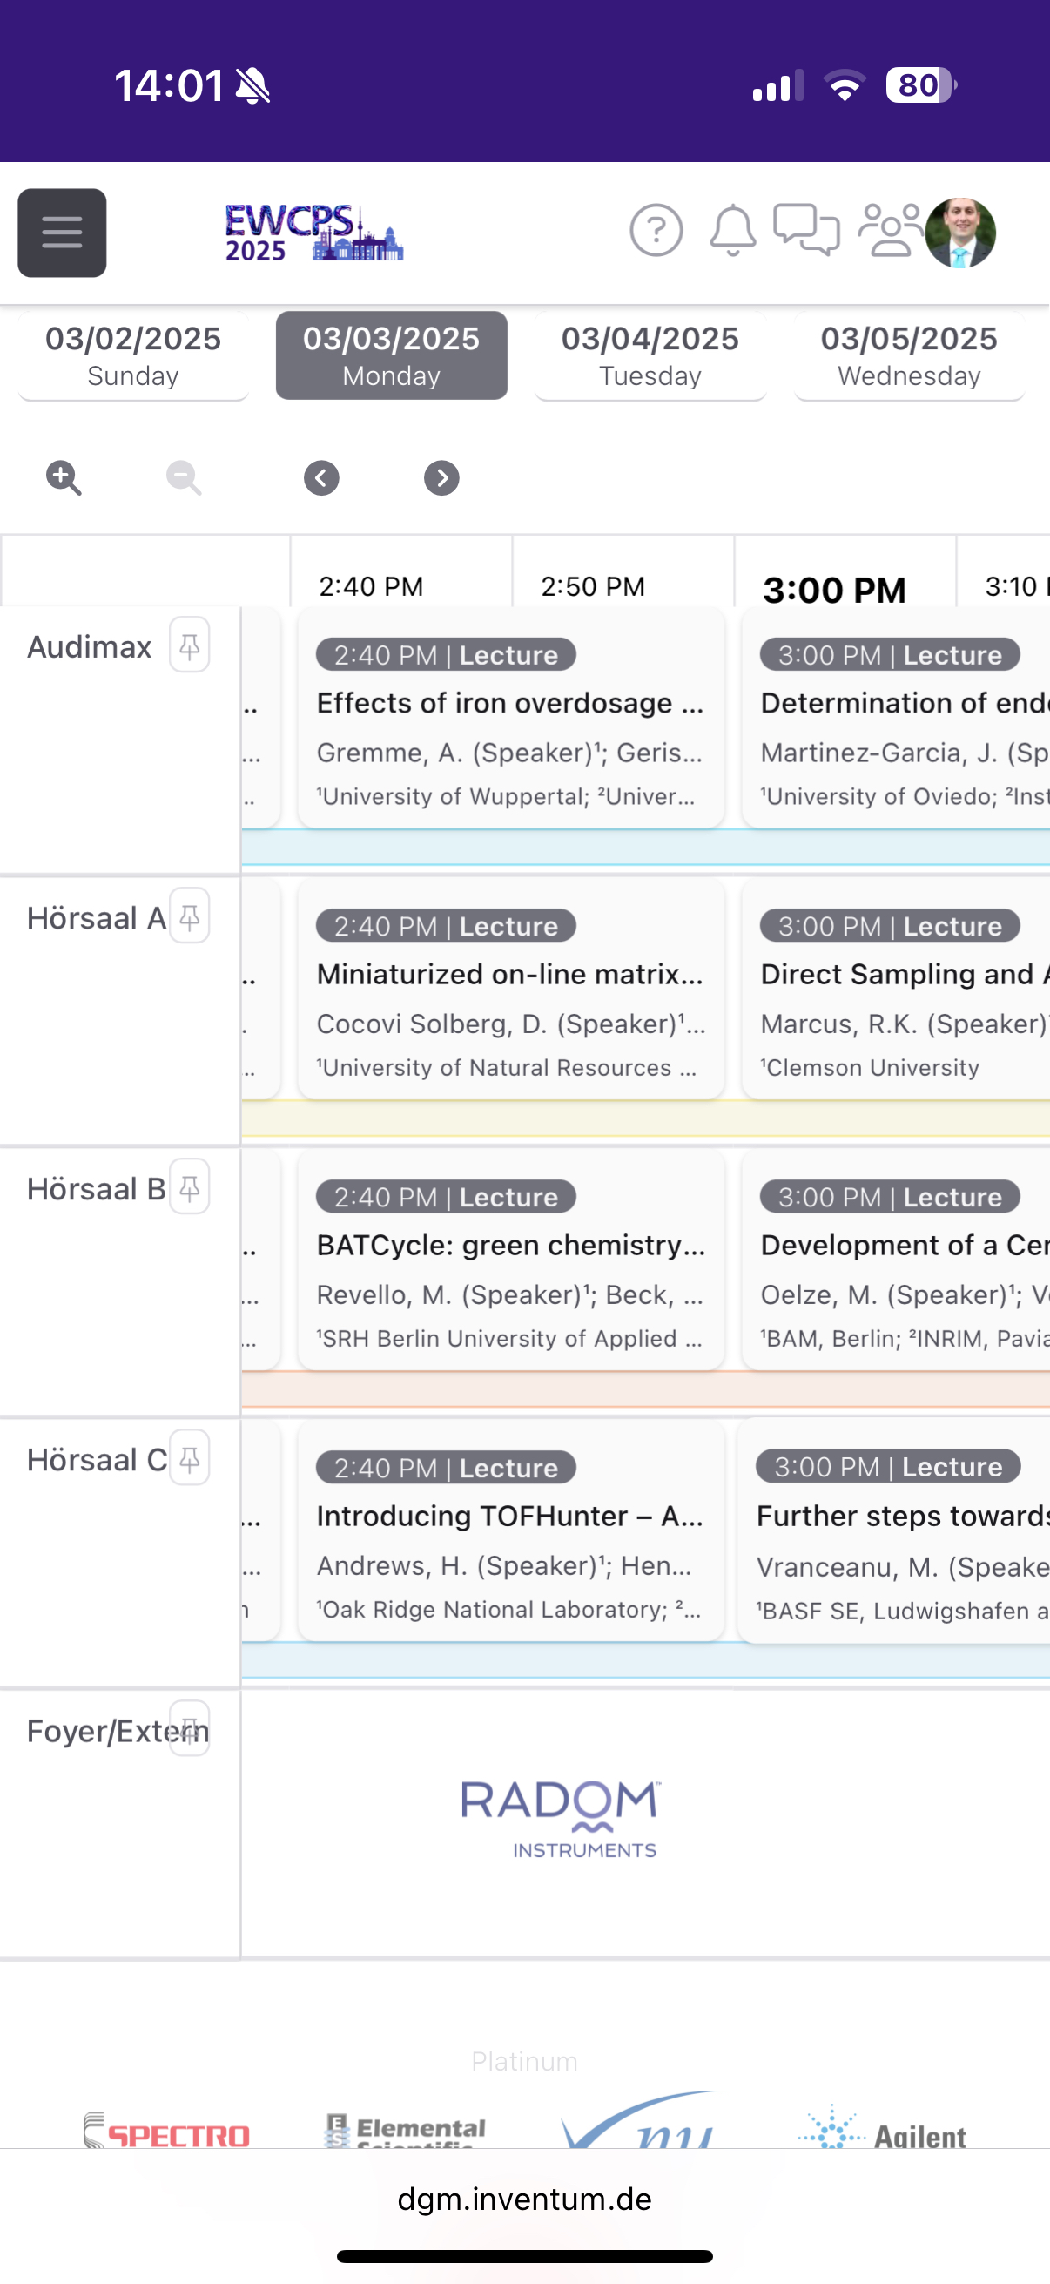The height and width of the screenshot is (2284, 1050).
Task: Zoom out the schedule timeline
Action: [x=184, y=478]
